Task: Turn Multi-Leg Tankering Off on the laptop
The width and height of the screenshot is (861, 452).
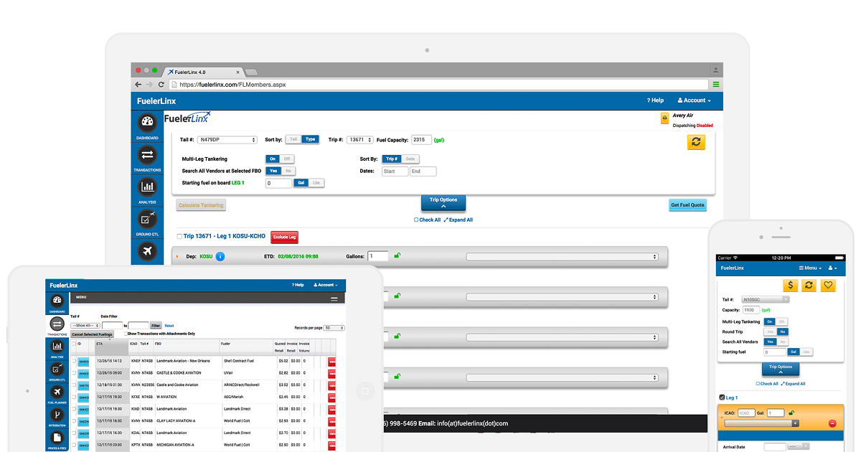Action: click(x=287, y=159)
